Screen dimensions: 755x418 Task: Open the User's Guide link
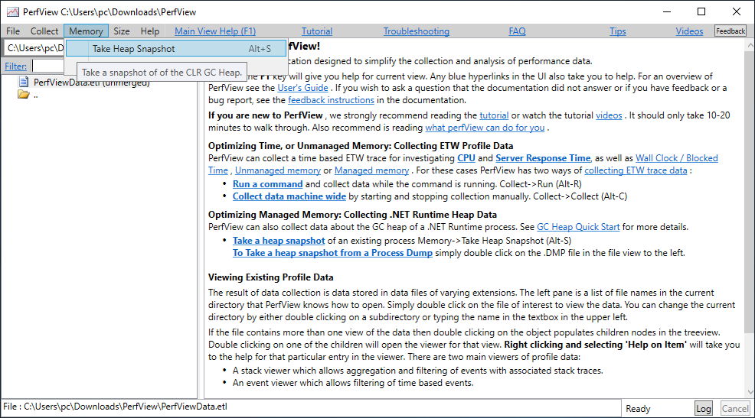pos(302,88)
